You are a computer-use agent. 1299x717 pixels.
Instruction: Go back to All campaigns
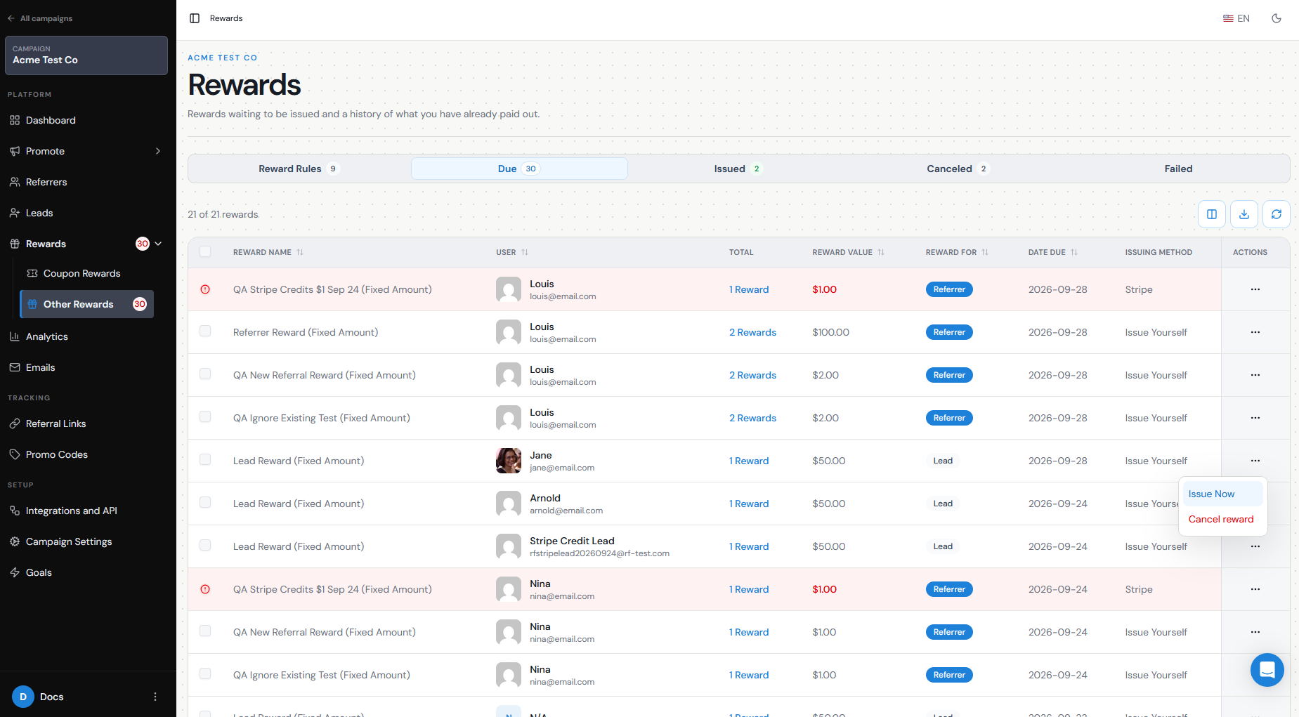(x=40, y=18)
